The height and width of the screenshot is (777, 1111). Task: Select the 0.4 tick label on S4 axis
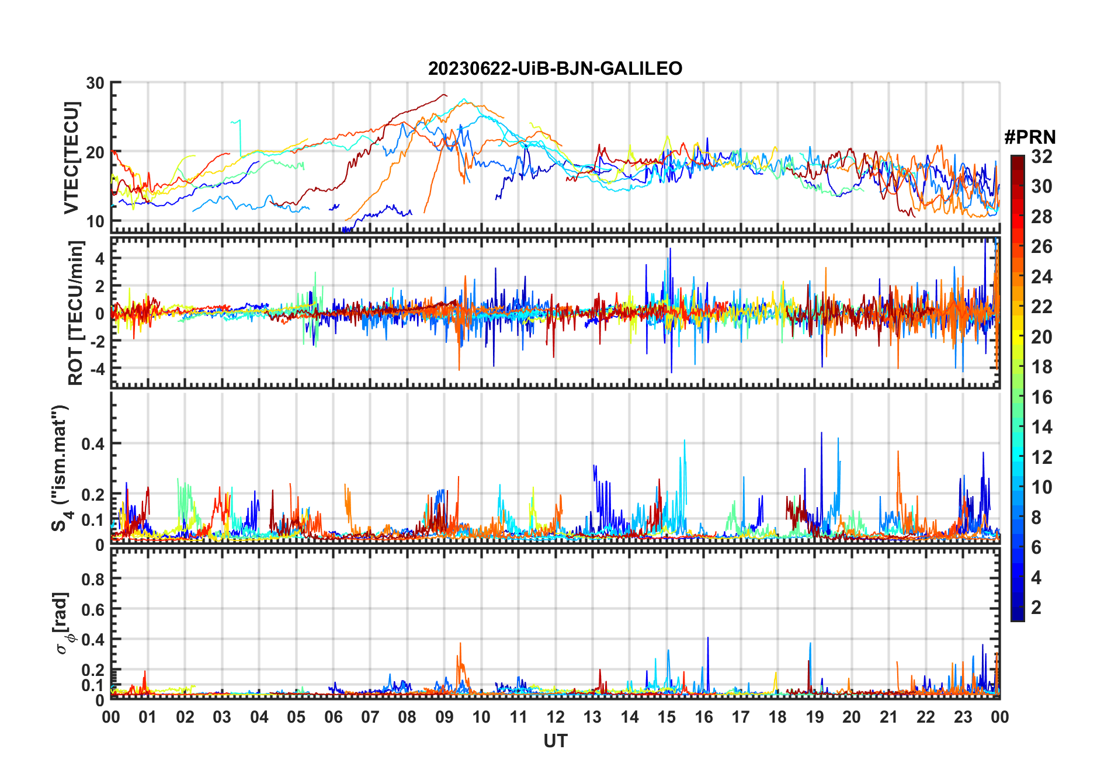tap(93, 444)
